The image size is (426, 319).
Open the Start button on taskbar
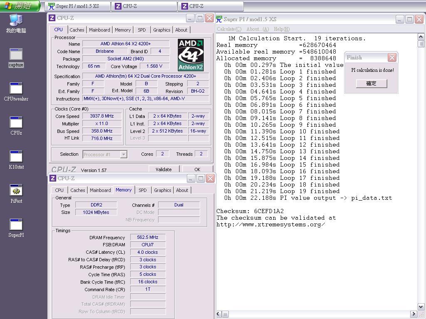(20, 6)
